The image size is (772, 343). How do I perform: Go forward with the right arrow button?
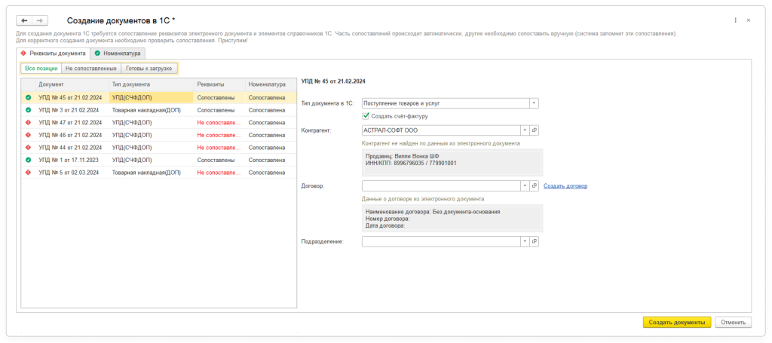point(40,20)
